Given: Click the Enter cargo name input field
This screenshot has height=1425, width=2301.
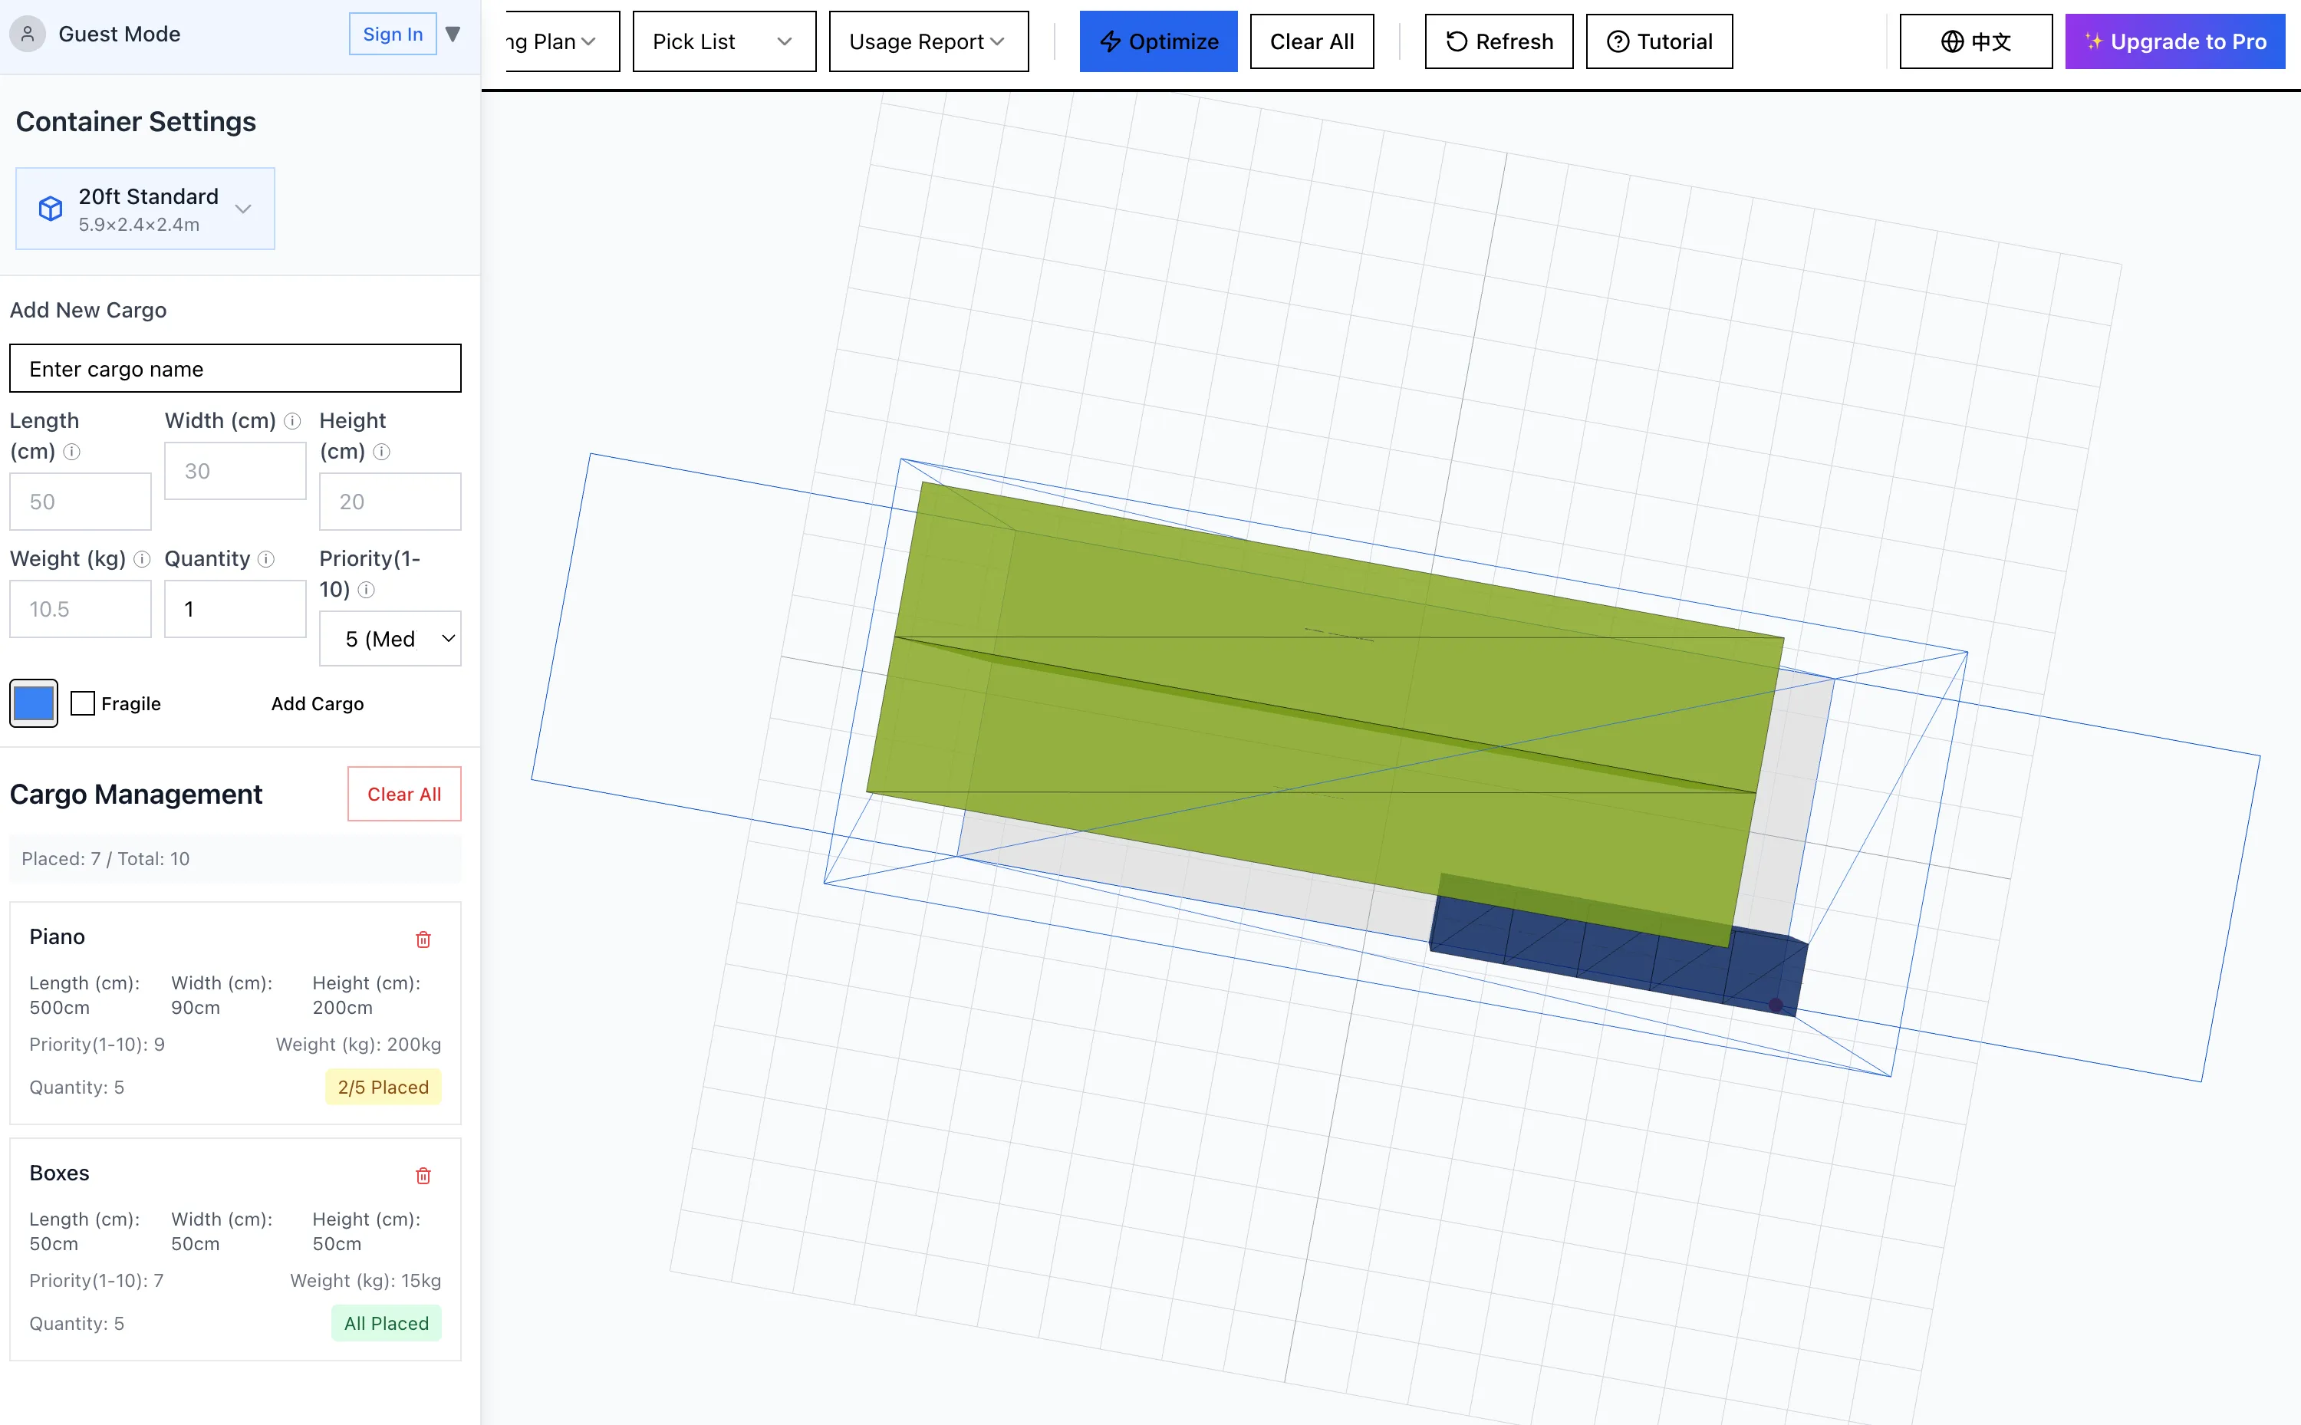Looking at the screenshot, I should point(235,368).
